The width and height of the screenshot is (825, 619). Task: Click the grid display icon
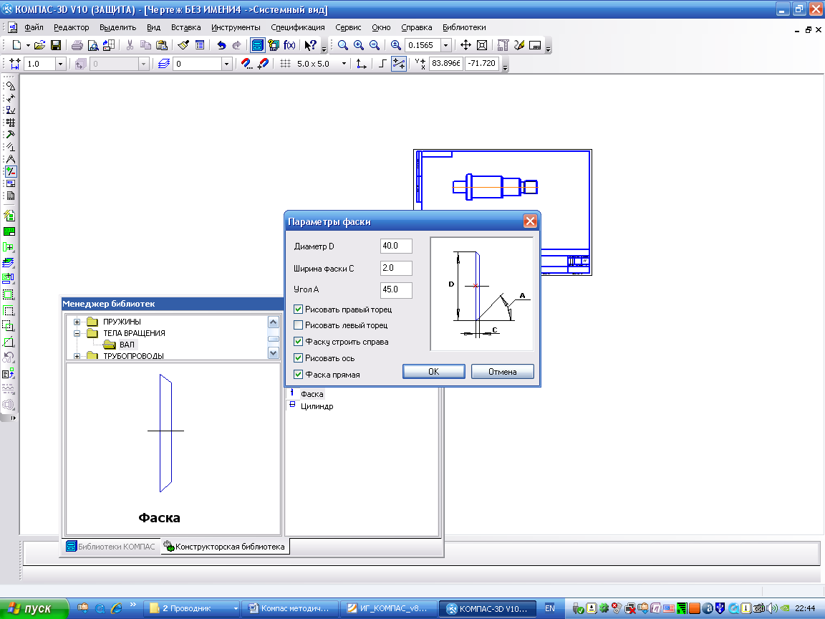285,64
